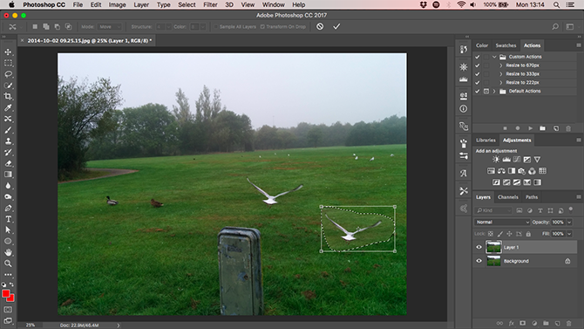This screenshot has width=584, height=329.
Task: Toggle Transform On Drop checkbox
Action: (x=262, y=27)
